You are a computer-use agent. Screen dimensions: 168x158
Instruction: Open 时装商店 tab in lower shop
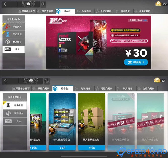coord(84,89)
